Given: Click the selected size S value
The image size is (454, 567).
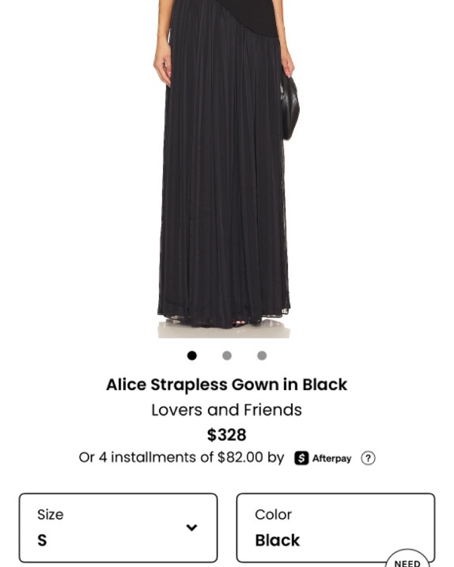Looking at the screenshot, I should click(42, 540).
